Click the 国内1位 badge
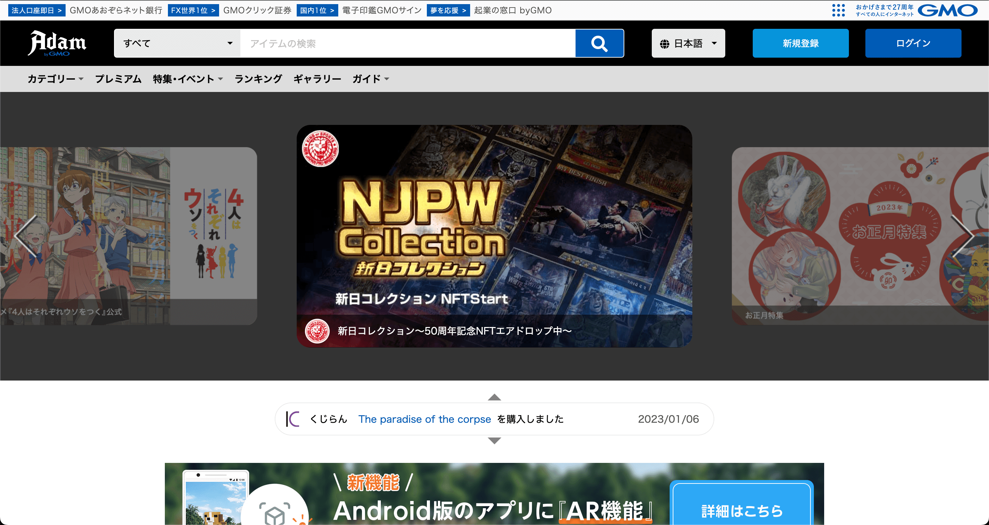The image size is (989, 525). coord(317,10)
